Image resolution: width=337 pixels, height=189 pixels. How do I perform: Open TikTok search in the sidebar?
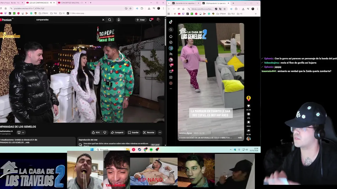171,30
